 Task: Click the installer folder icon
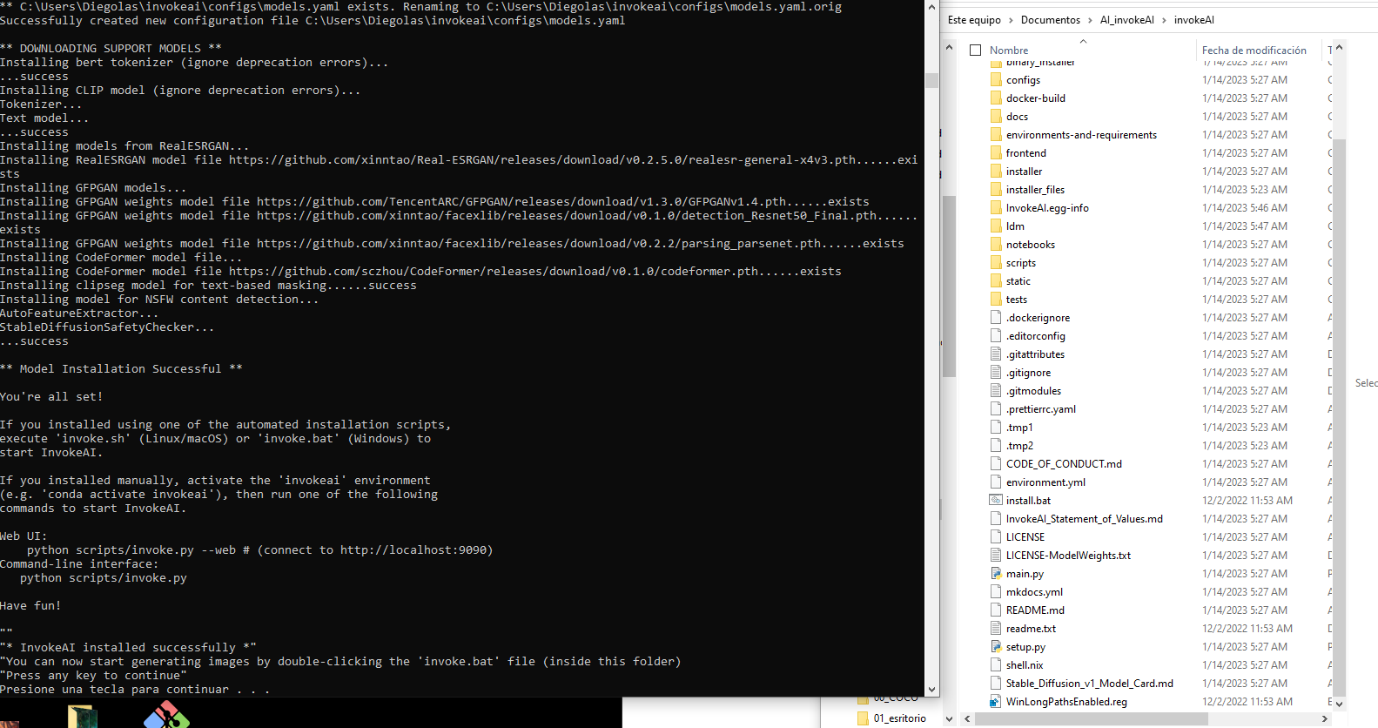click(996, 172)
